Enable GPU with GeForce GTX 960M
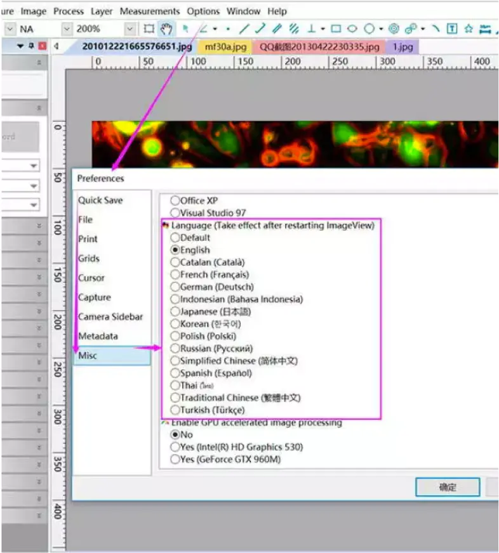The width and height of the screenshot is (499, 553). click(175, 460)
